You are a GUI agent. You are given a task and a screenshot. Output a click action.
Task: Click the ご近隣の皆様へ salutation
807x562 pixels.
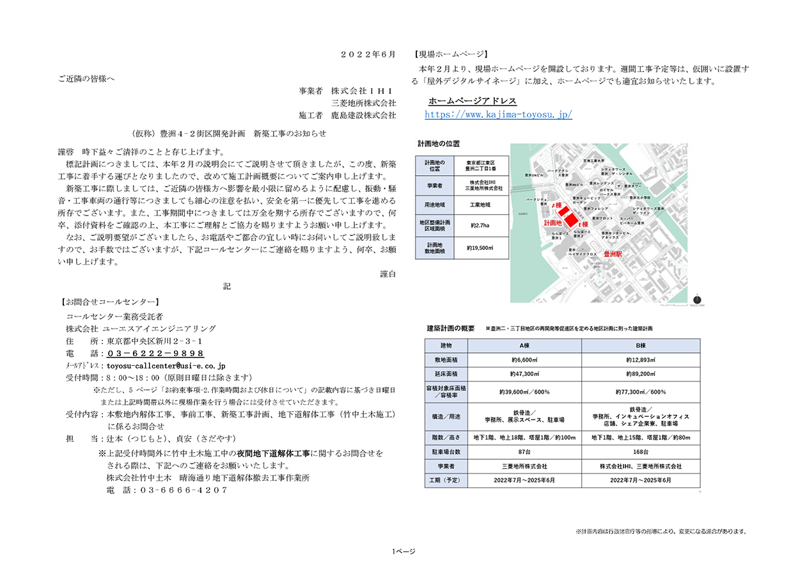[87, 79]
